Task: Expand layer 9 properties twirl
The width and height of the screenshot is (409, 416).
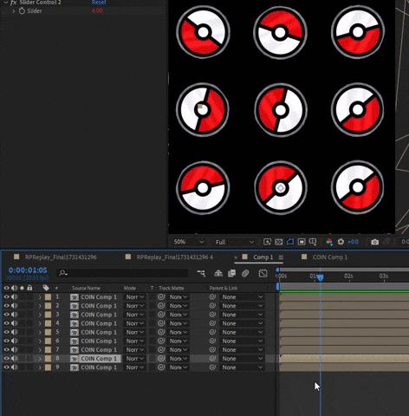Action: (x=40, y=367)
